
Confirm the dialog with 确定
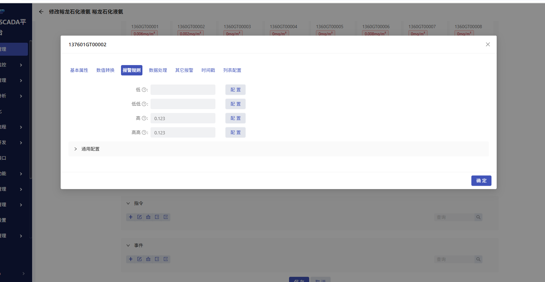481,181
